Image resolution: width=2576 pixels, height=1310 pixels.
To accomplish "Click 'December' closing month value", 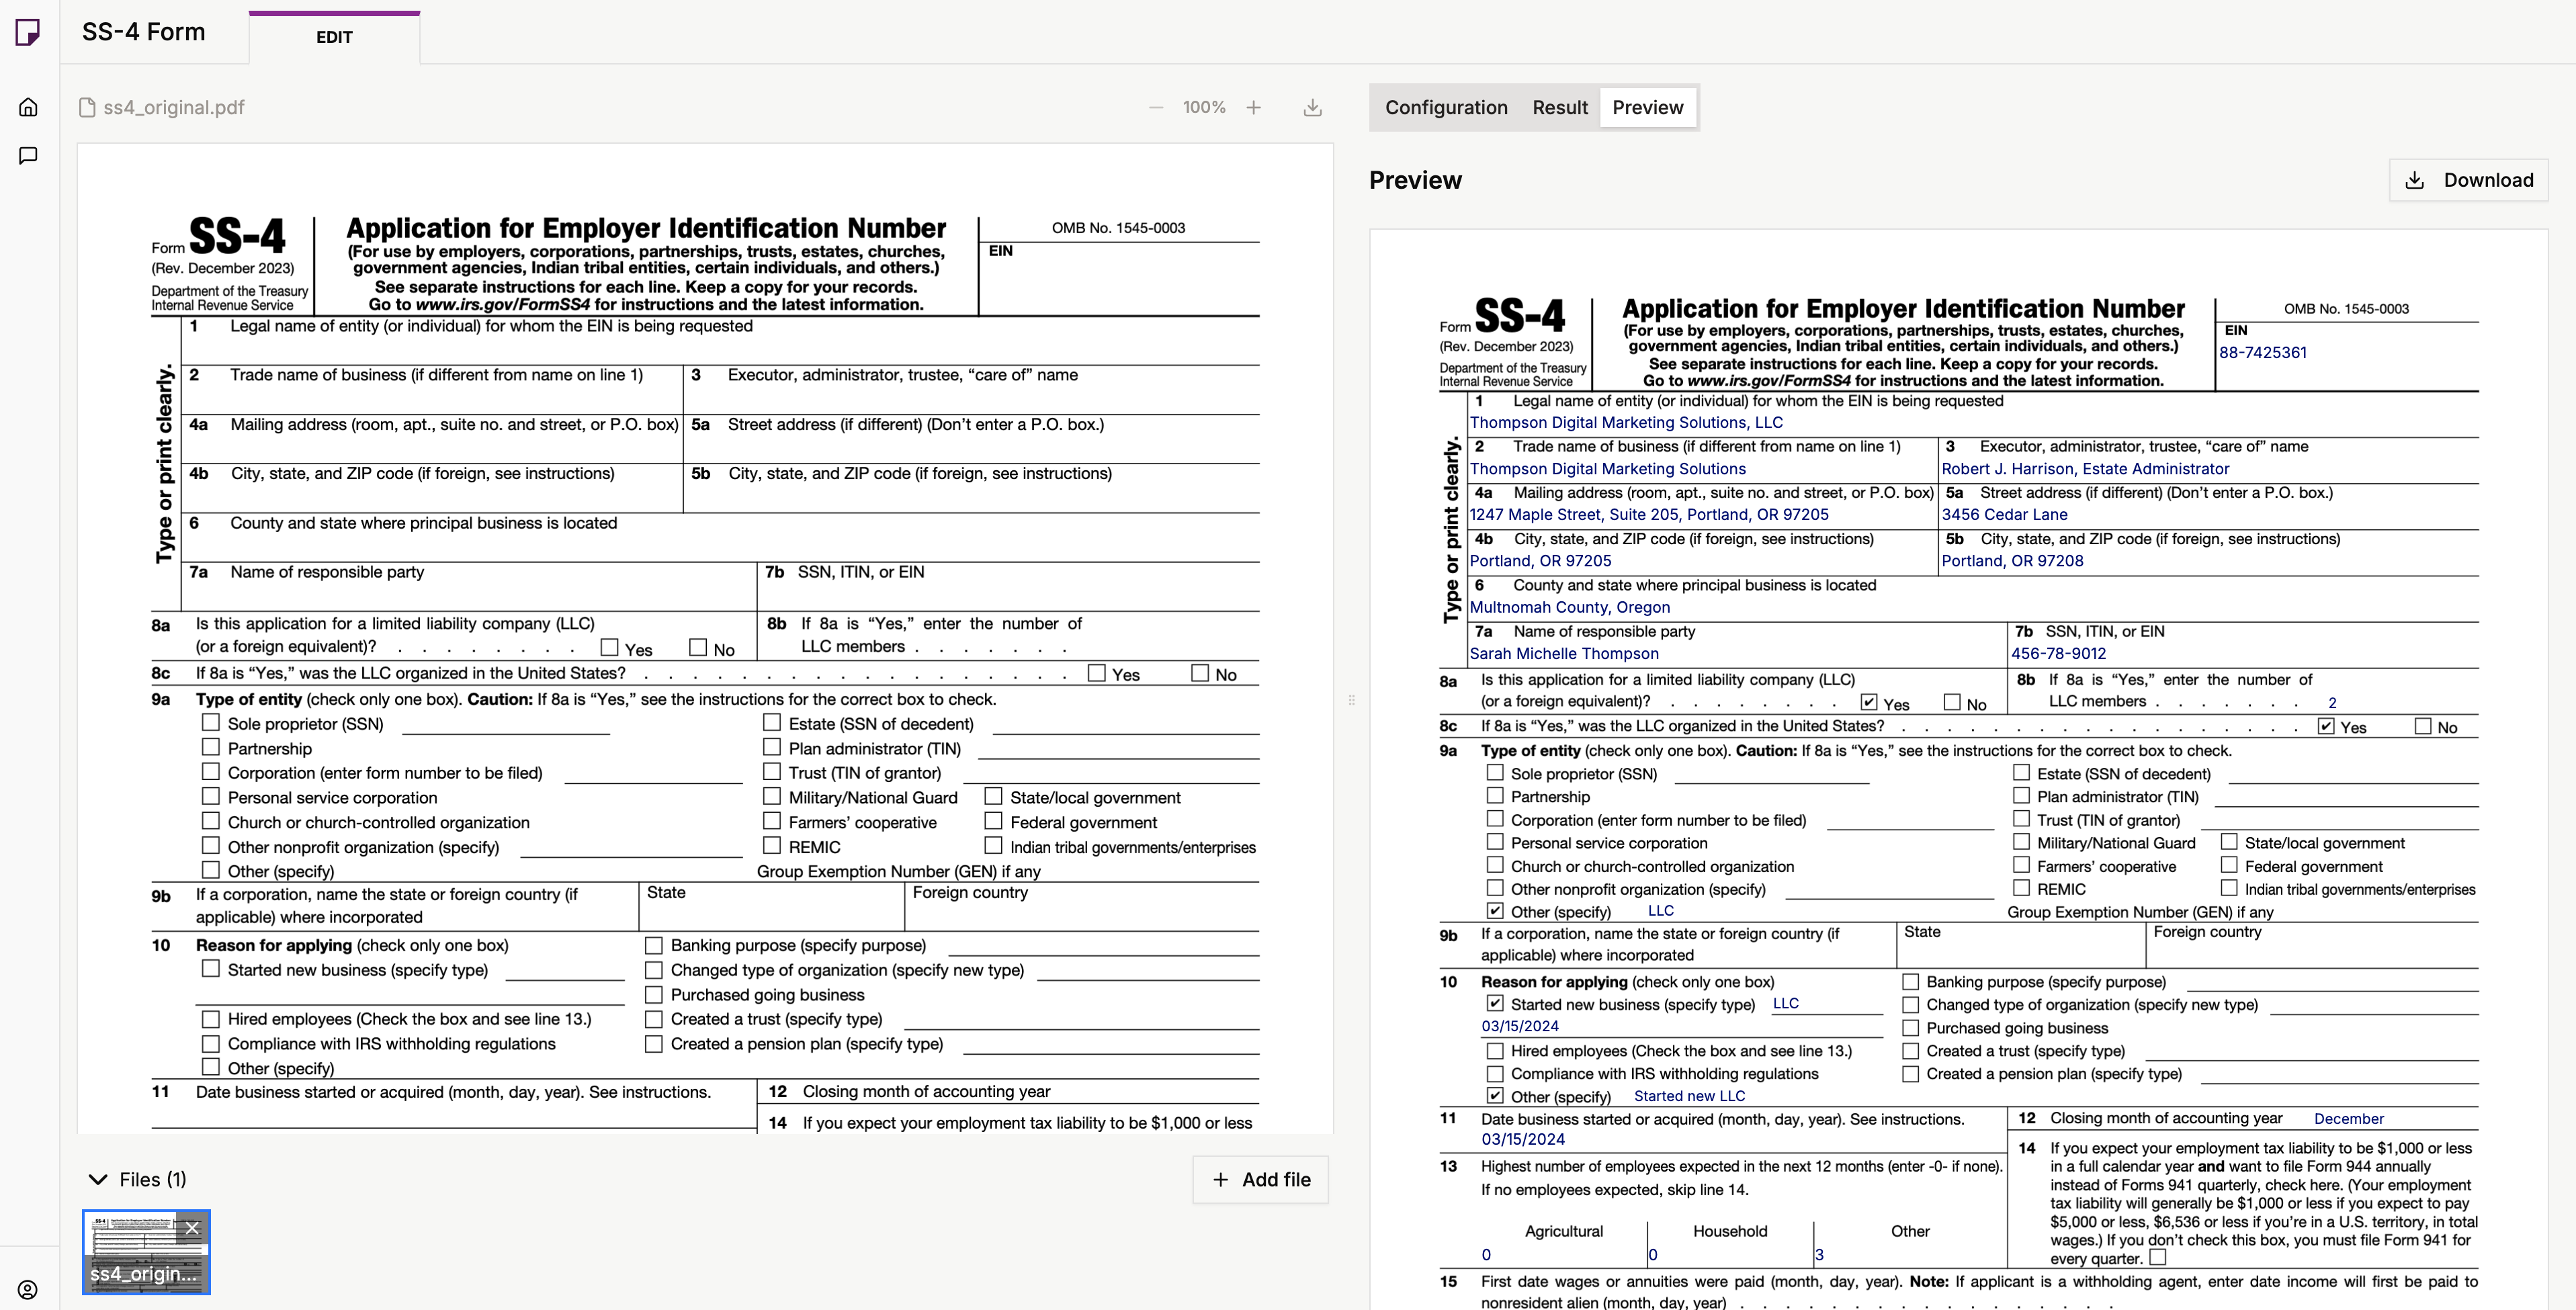I will 2348,1119.
